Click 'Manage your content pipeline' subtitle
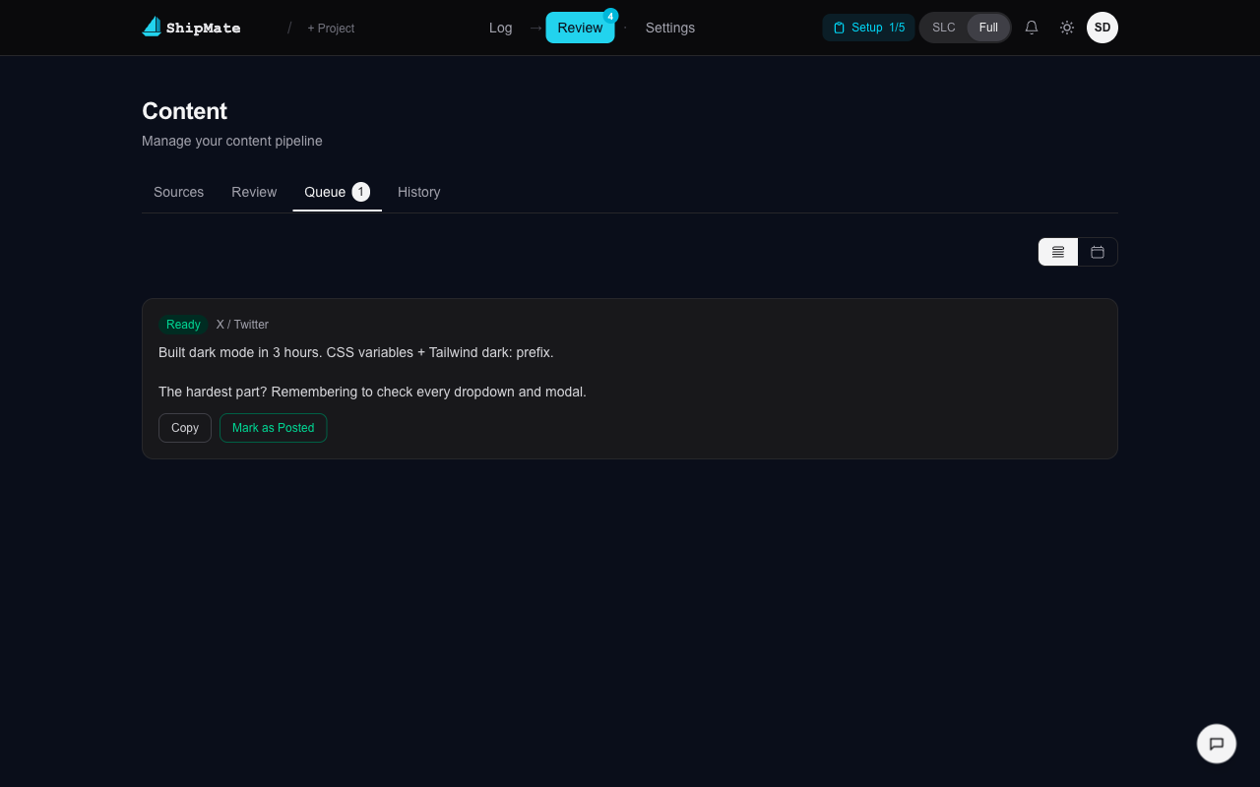 tap(232, 141)
